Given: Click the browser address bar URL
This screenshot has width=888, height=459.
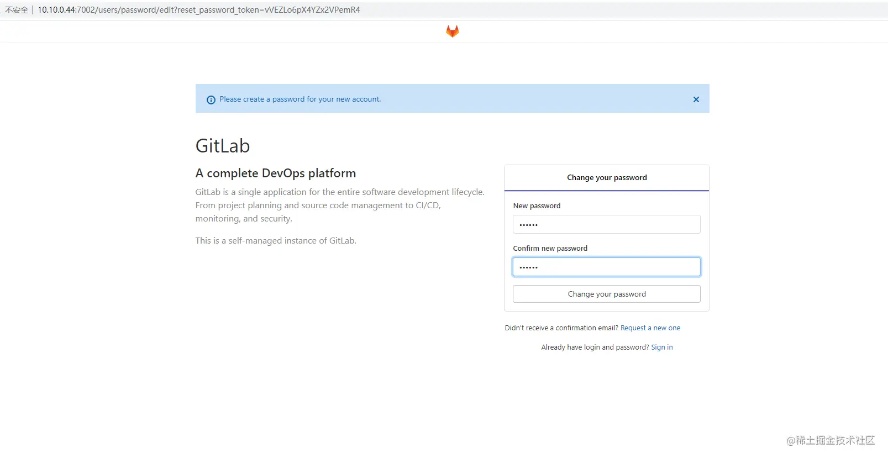Looking at the screenshot, I should pyautogui.click(x=199, y=10).
